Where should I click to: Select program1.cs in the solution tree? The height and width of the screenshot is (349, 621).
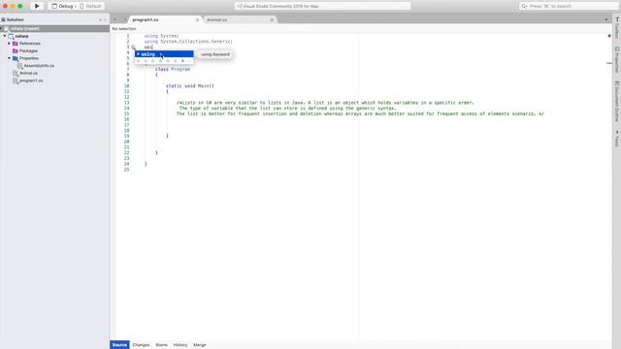click(31, 80)
